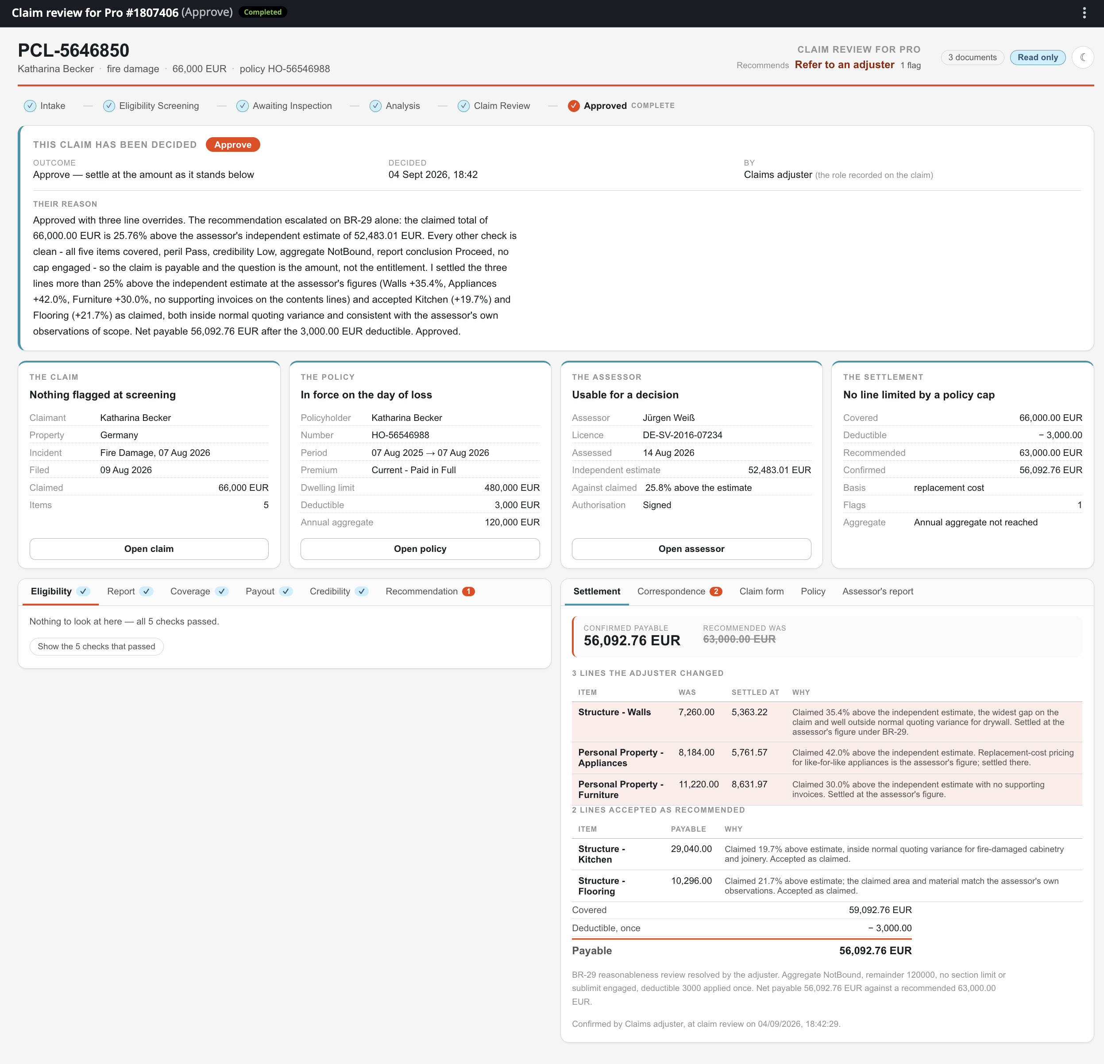Toggle dark mode moon icon
This screenshot has width=1104, height=1064.
[1083, 58]
